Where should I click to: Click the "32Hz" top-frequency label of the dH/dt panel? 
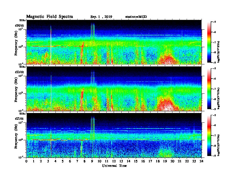click(x=22, y=20)
